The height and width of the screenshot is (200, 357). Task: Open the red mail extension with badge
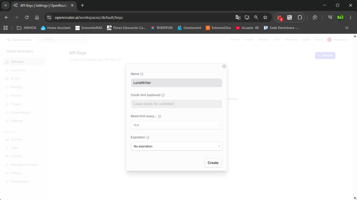279,18
